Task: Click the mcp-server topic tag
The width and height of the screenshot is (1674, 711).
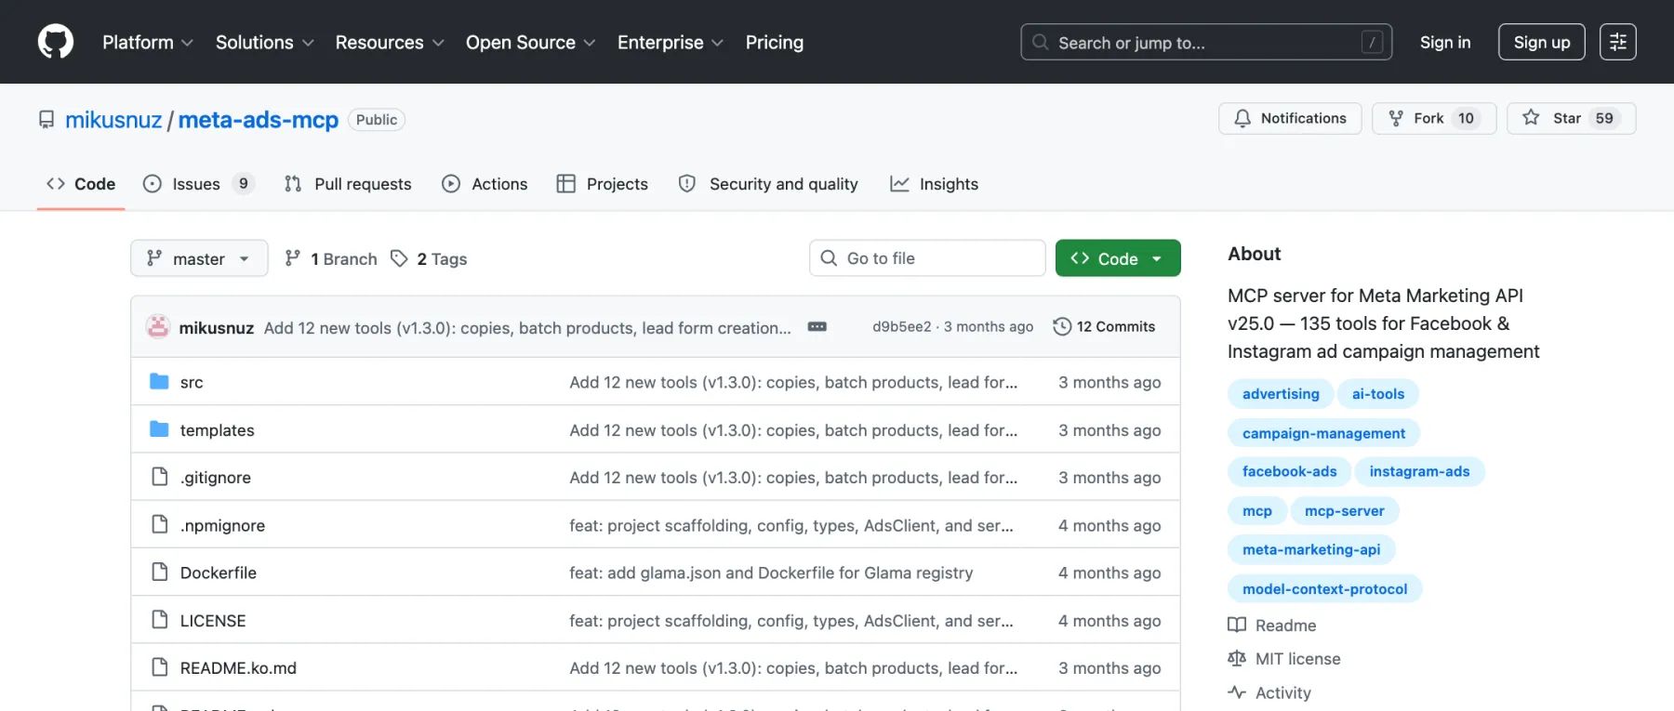Action: click(1344, 510)
